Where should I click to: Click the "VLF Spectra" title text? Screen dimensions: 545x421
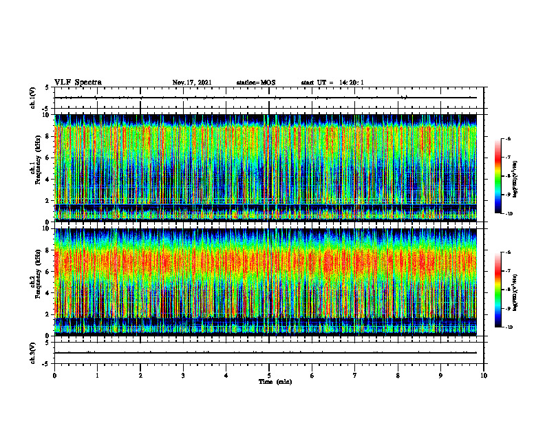pyautogui.click(x=78, y=83)
